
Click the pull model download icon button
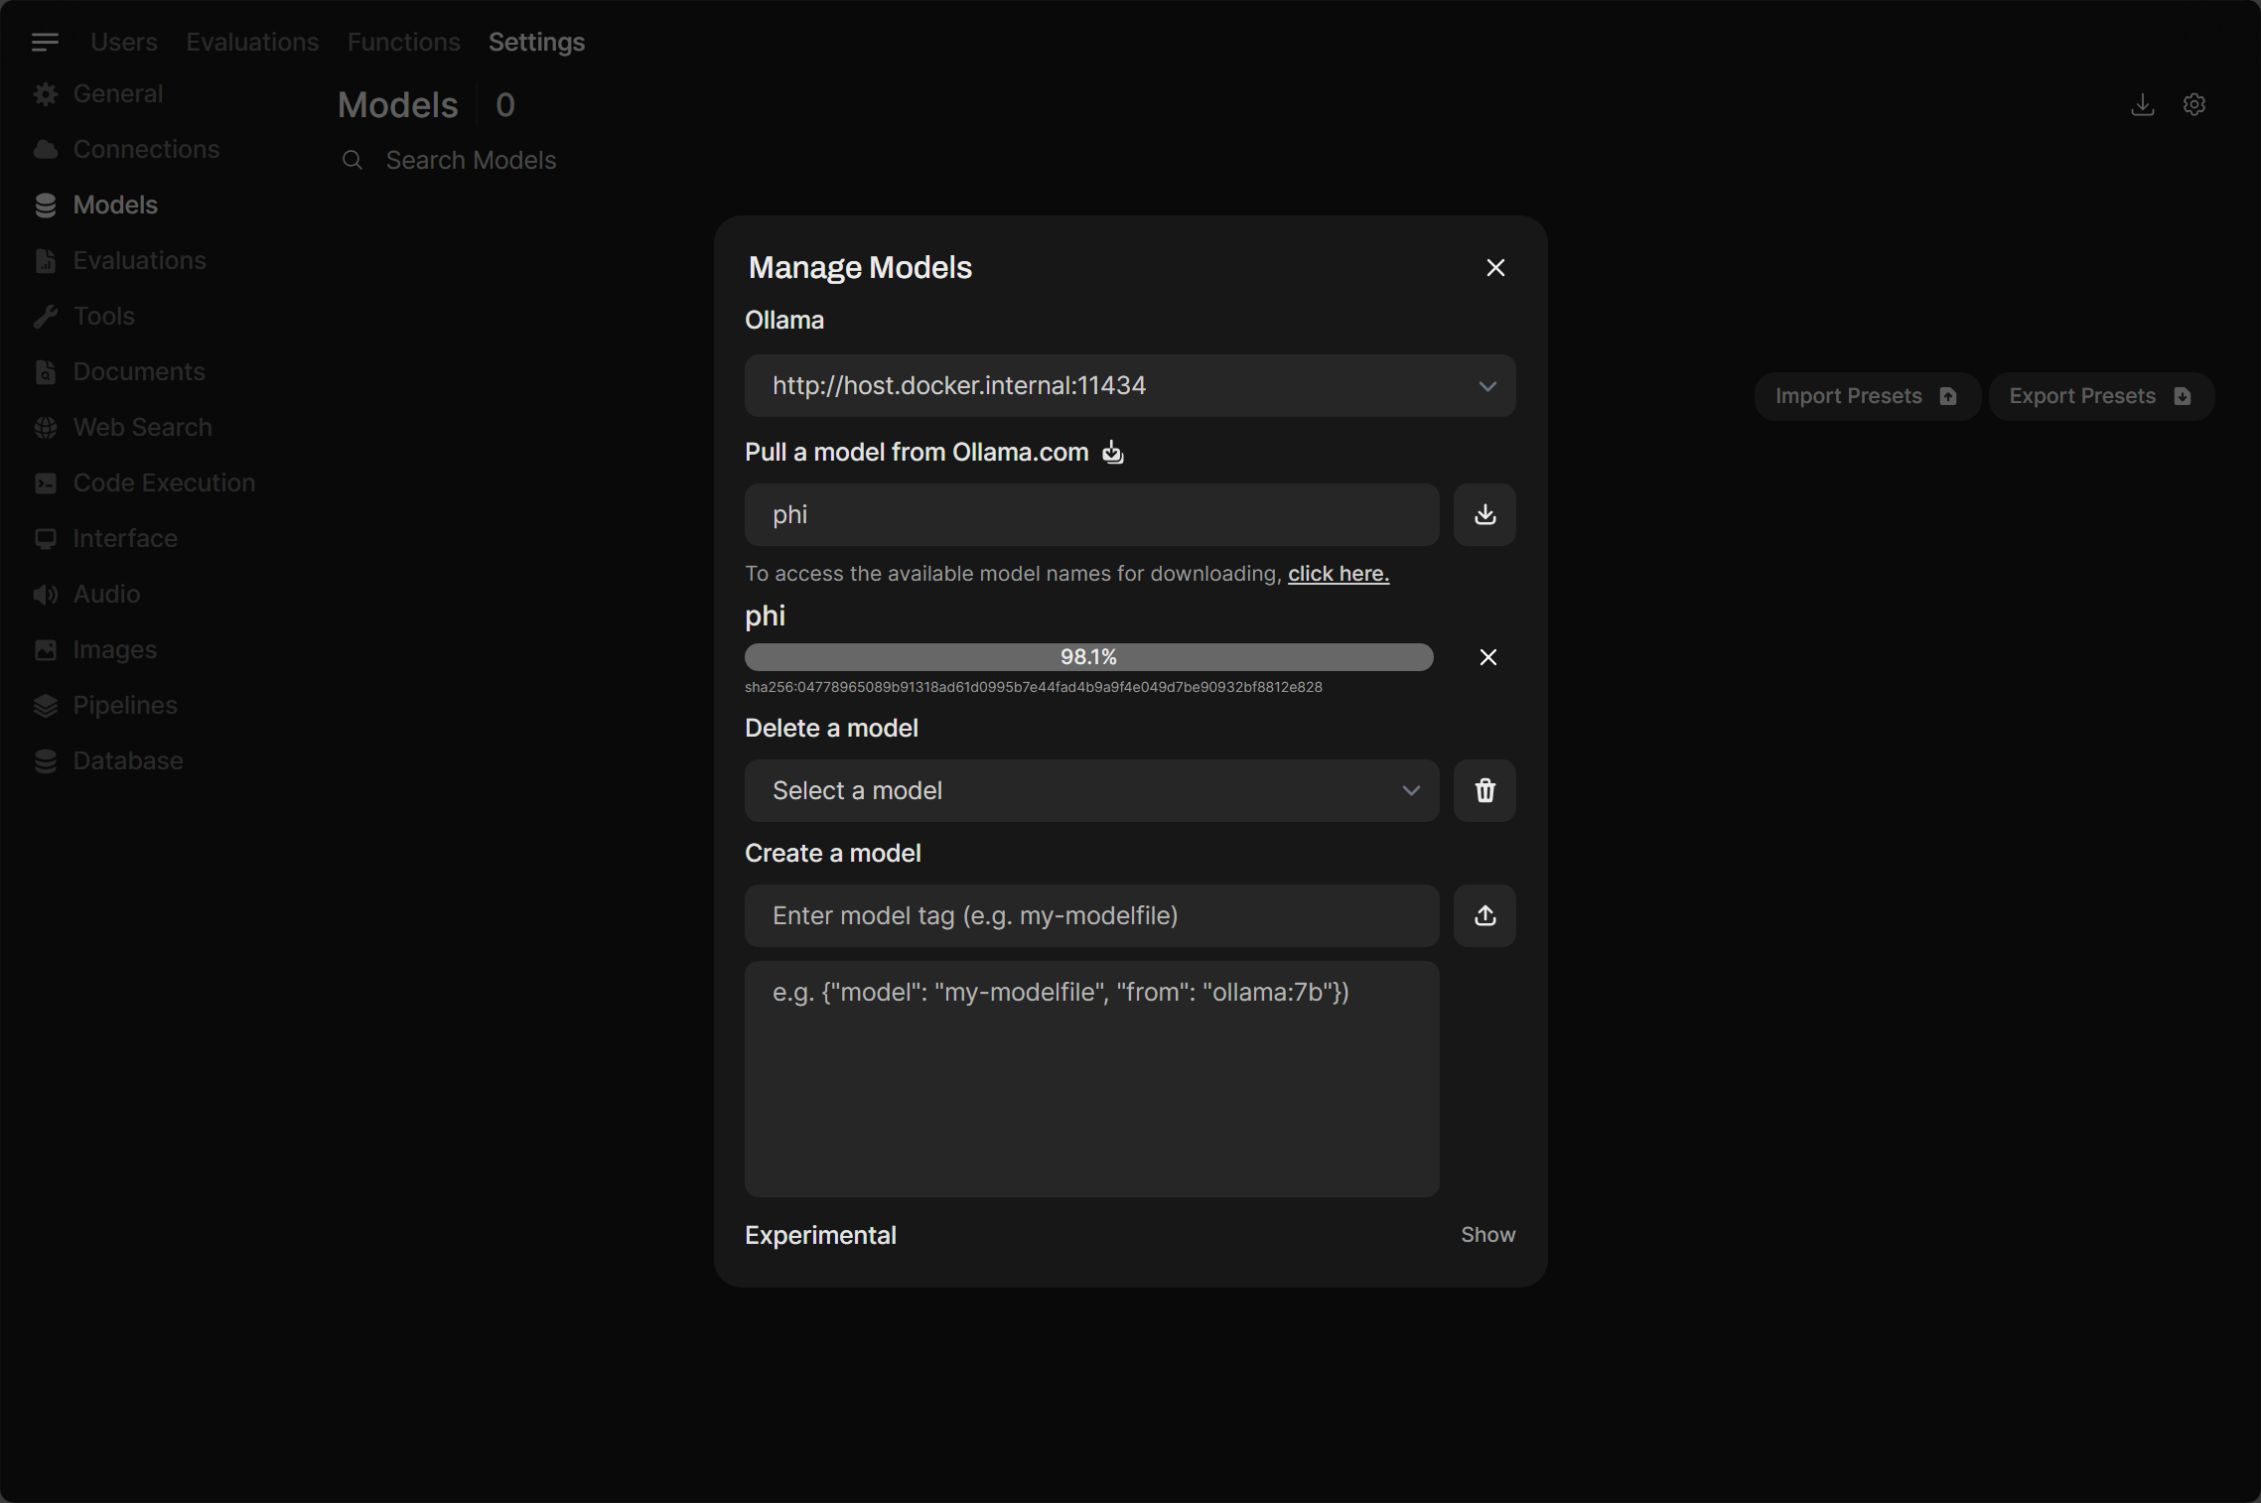(x=1484, y=514)
